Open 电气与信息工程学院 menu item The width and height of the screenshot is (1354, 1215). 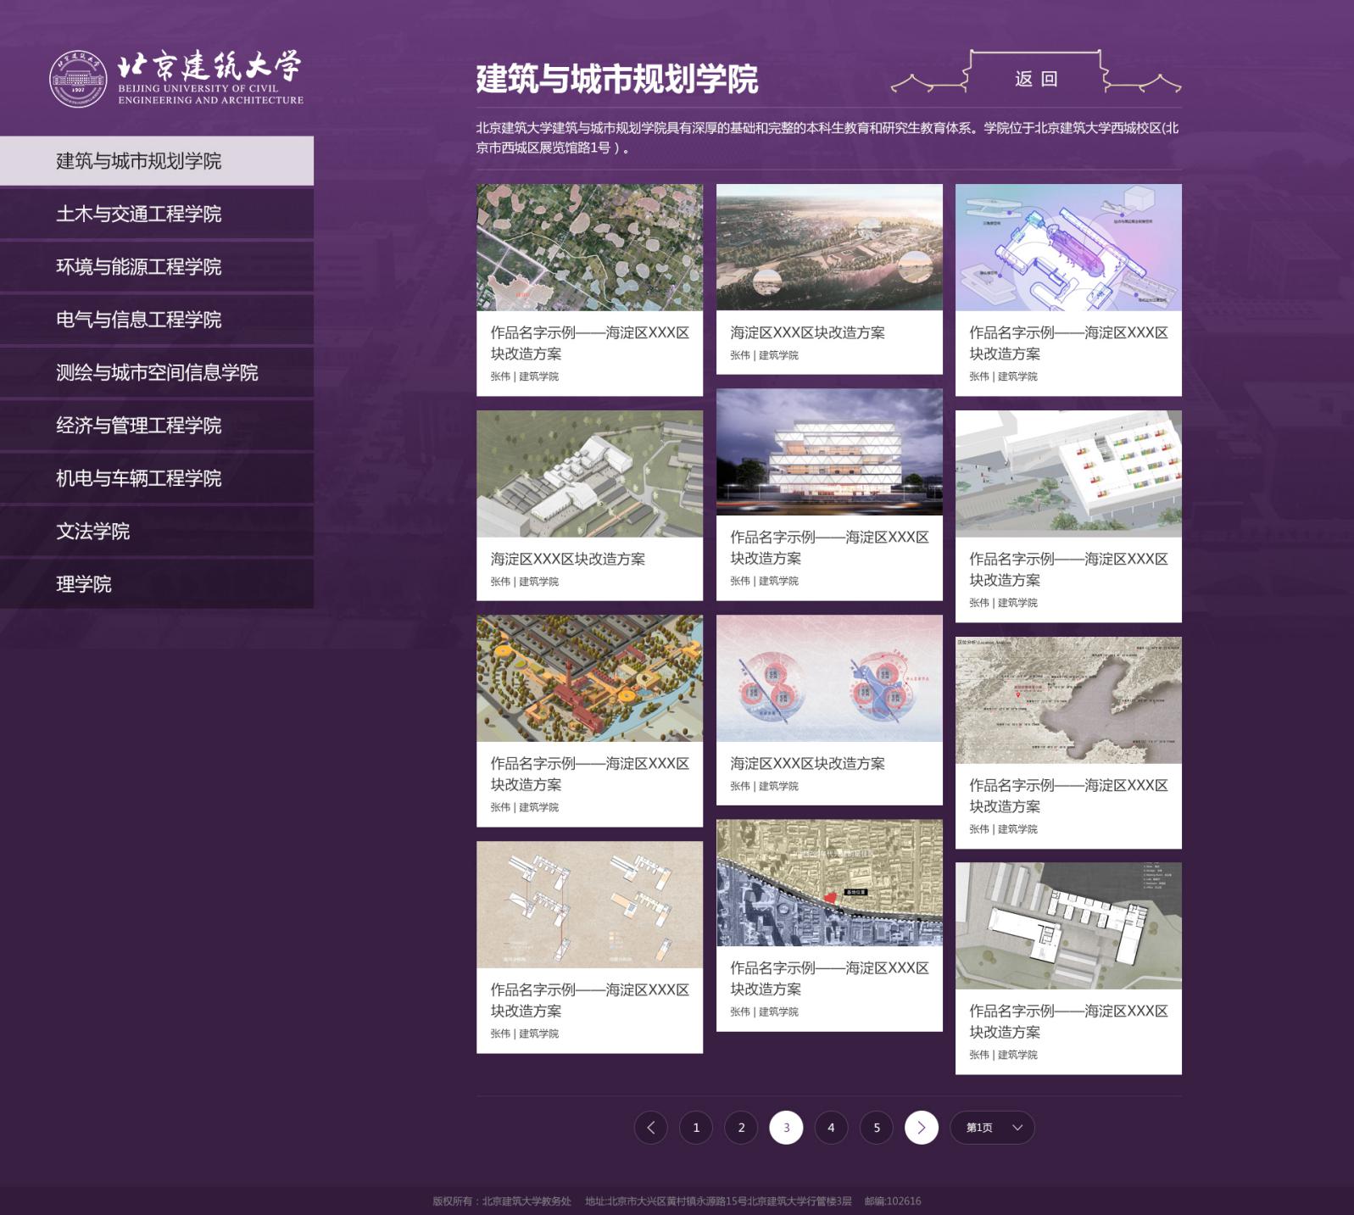pos(139,320)
